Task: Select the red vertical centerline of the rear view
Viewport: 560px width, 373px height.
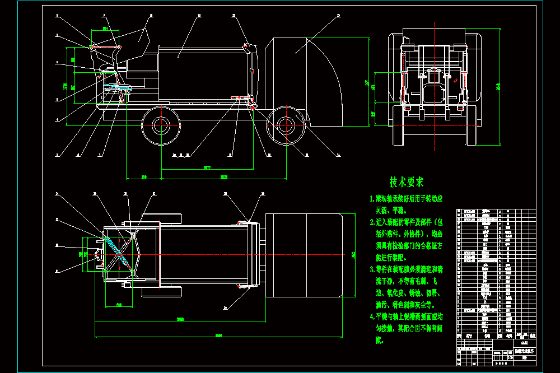Action: (x=435, y=86)
